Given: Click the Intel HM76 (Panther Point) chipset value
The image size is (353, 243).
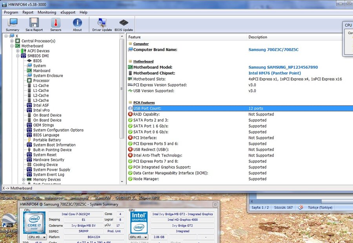Looking at the screenshot, I should [275, 73].
